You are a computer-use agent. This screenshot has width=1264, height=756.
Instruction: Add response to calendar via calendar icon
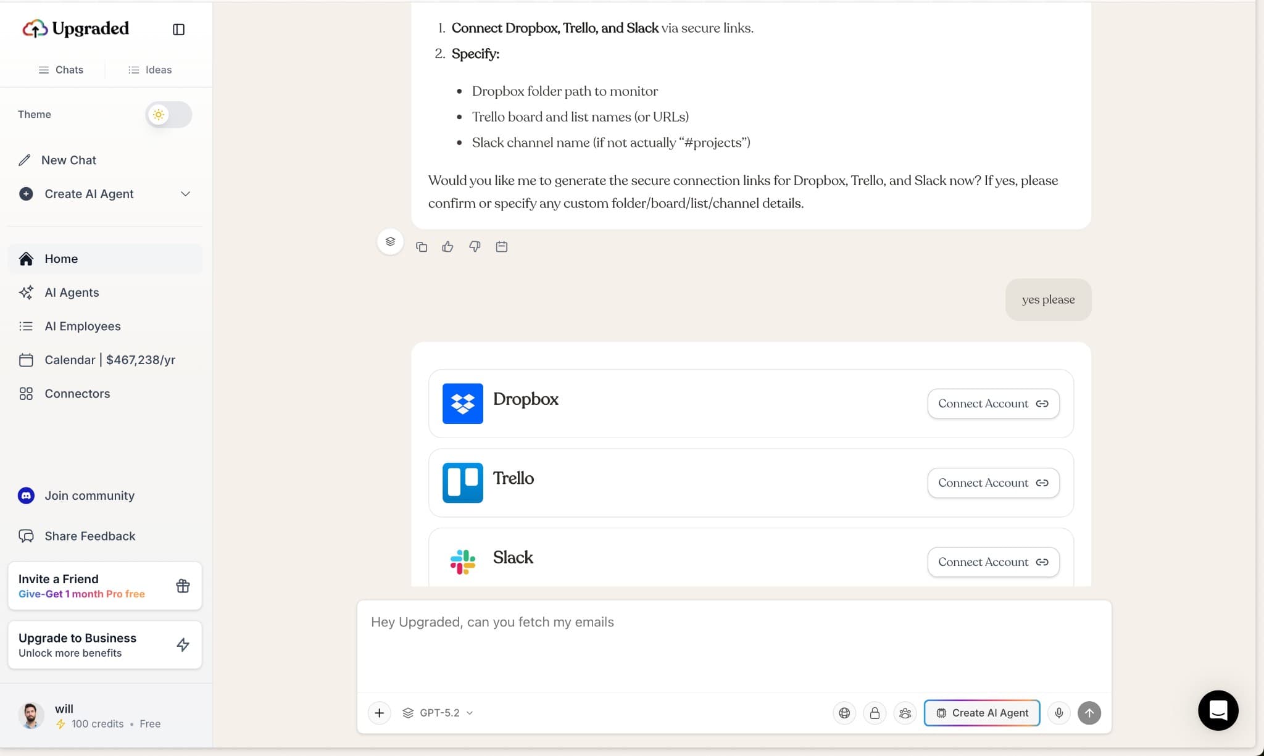pyautogui.click(x=501, y=246)
